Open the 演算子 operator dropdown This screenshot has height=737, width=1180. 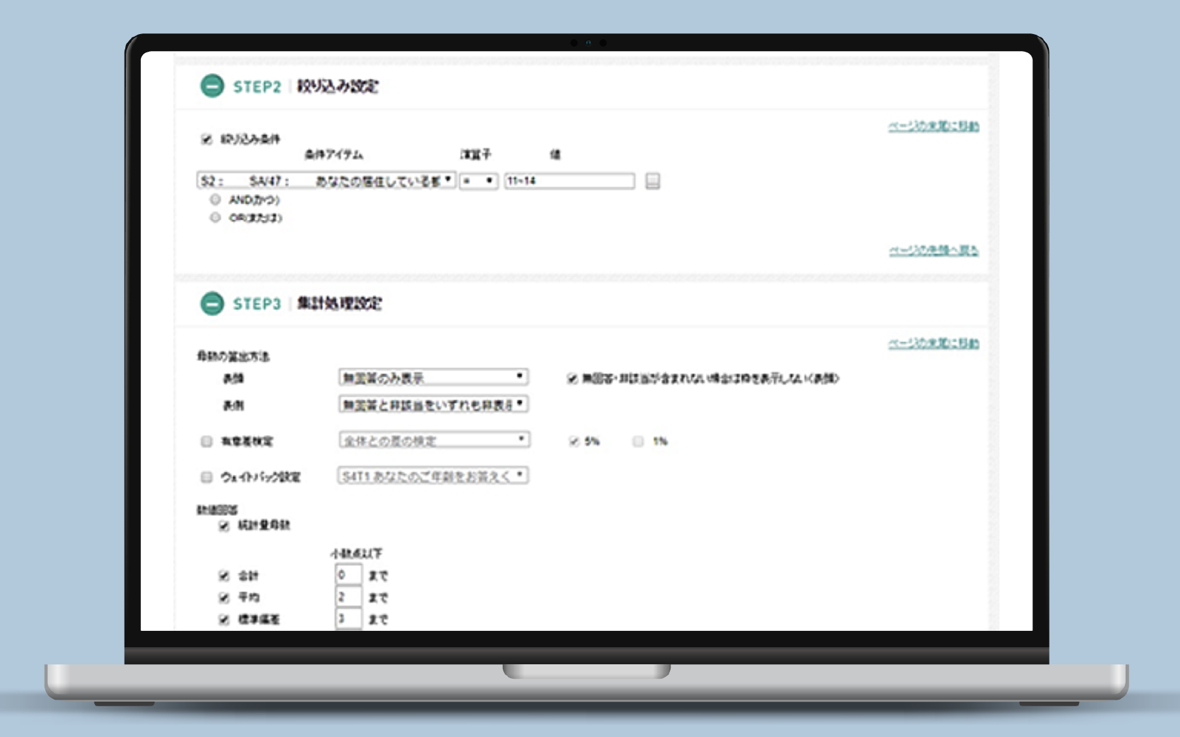(479, 181)
